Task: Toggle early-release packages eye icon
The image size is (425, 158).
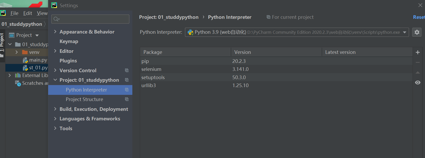Action: (417, 82)
